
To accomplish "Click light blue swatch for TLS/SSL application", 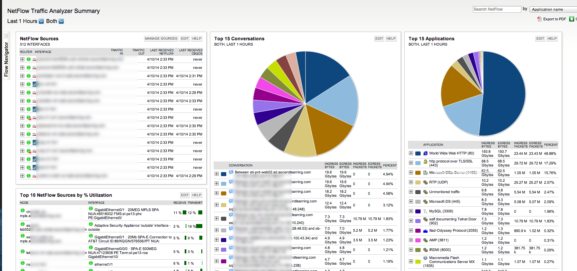I will click(x=418, y=163).
